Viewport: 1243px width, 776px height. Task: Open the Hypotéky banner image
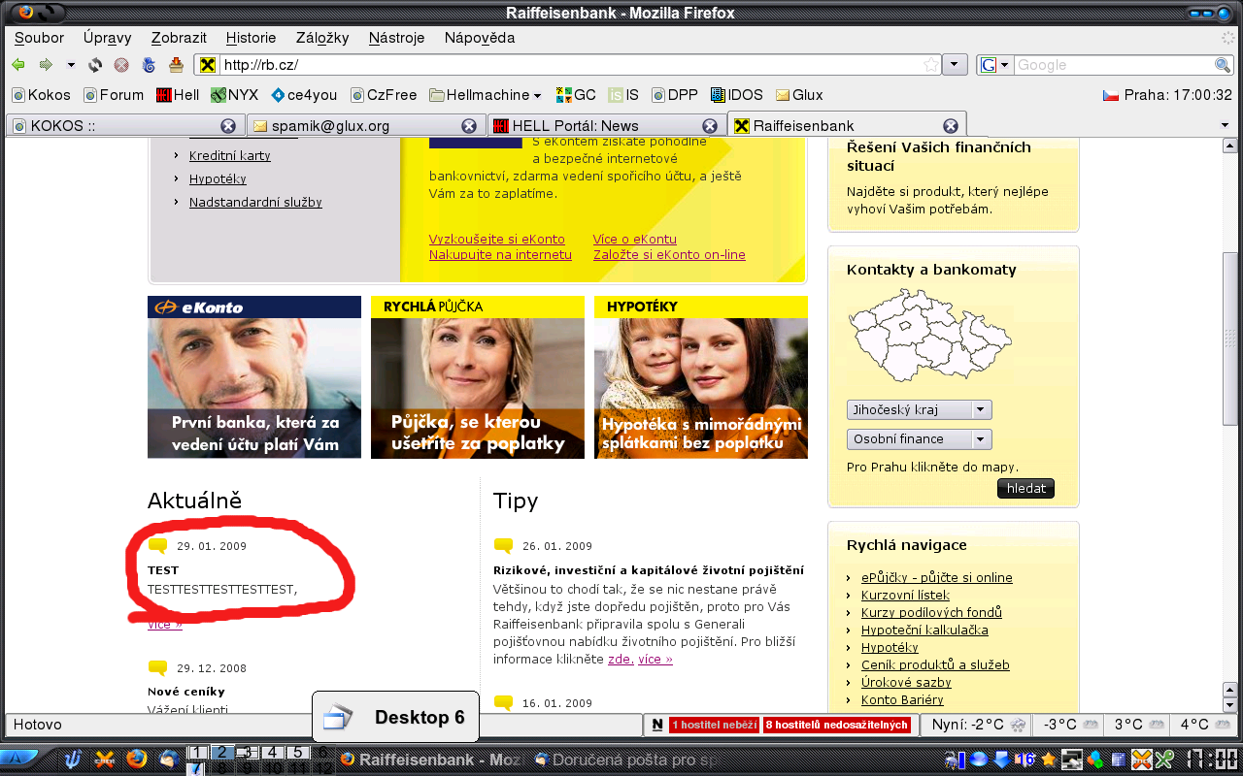click(x=701, y=377)
